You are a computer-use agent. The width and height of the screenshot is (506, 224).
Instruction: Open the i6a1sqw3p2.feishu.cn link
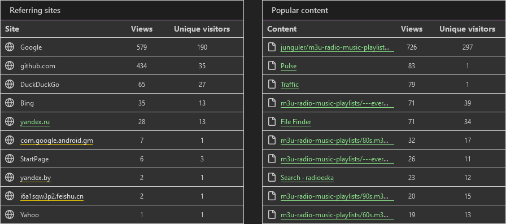coord(51,196)
